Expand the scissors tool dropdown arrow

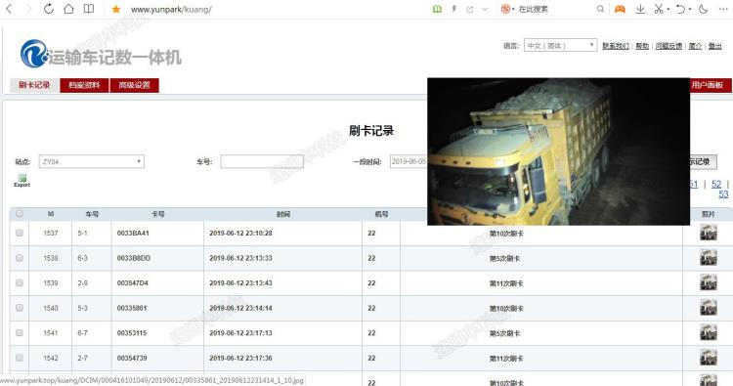click(x=668, y=9)
